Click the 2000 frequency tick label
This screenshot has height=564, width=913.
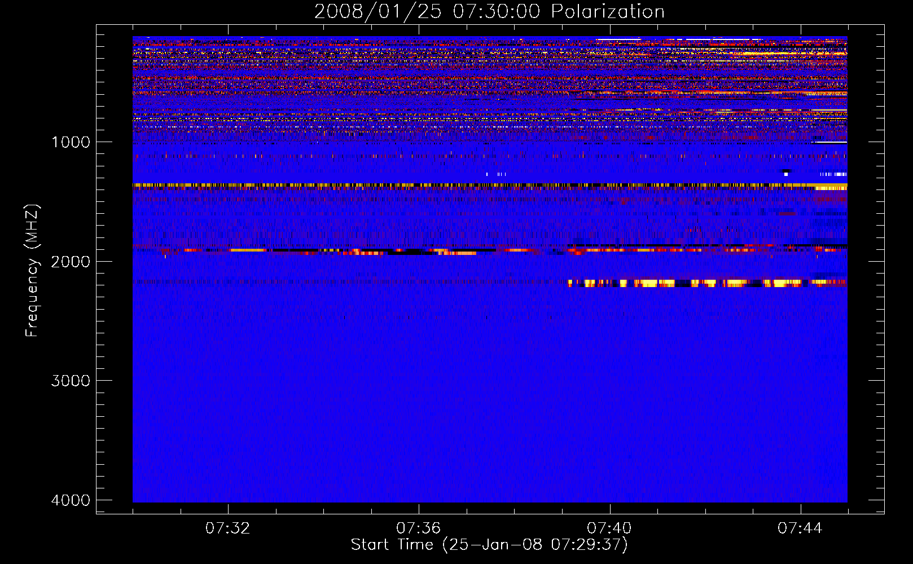tap(71, 261)
